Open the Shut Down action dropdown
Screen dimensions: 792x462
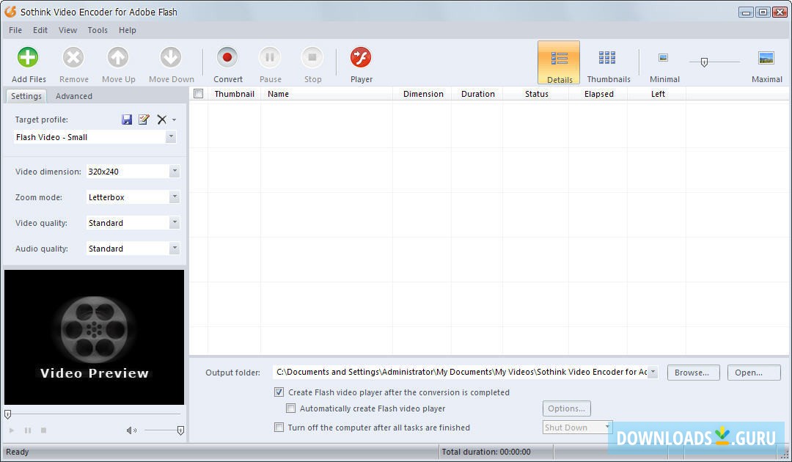coord(608,427)
